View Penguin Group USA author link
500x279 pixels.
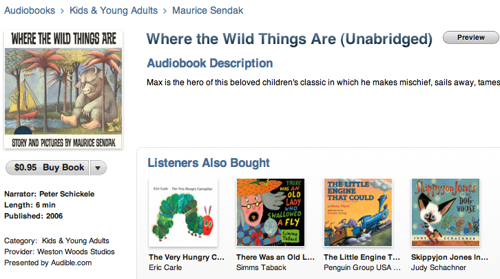pyautogui.click(x=362, y=267)
